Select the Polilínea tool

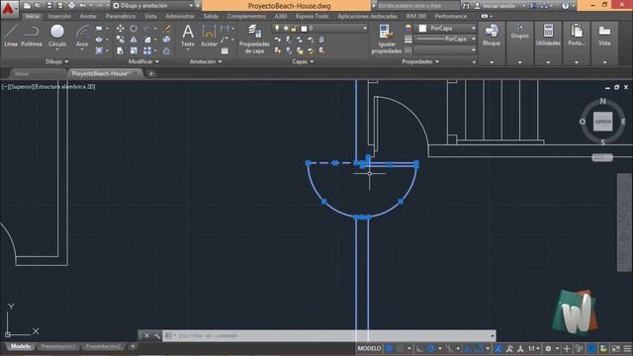[32, 36]
